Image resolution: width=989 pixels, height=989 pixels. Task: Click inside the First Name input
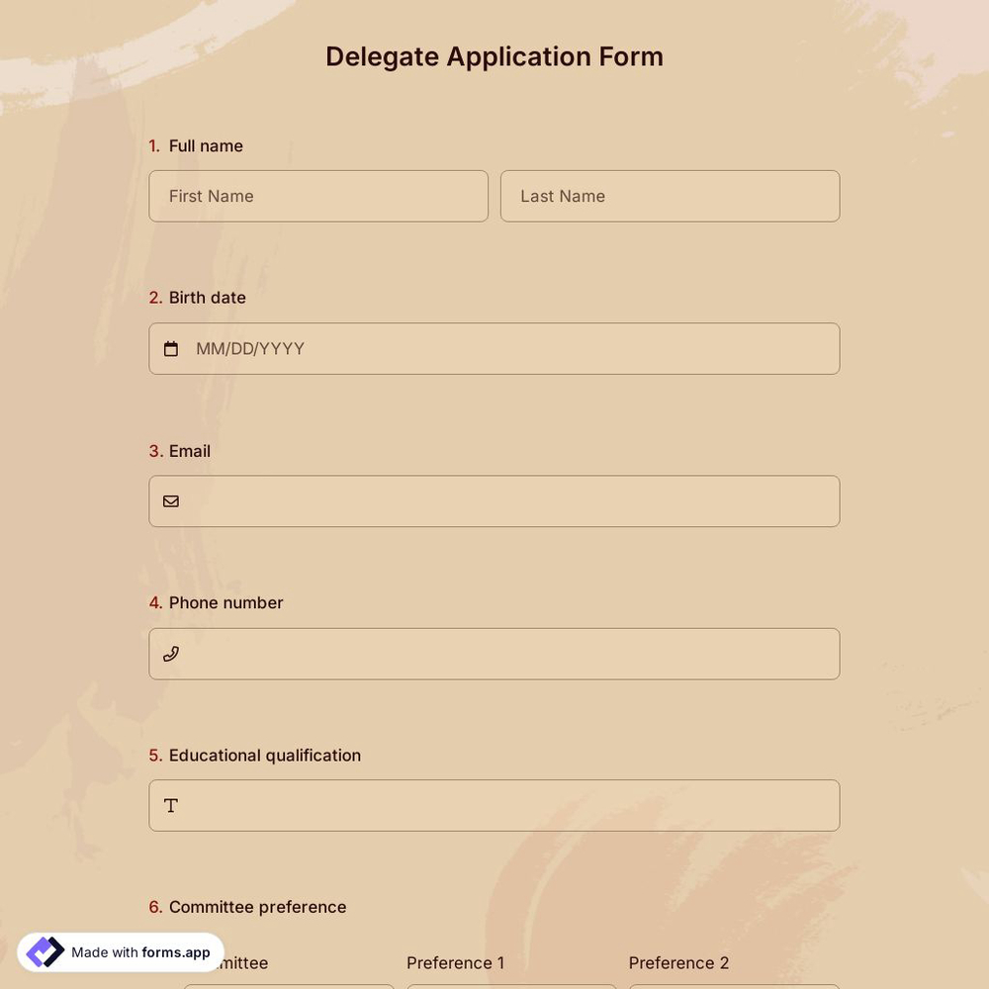pos(316,196)
